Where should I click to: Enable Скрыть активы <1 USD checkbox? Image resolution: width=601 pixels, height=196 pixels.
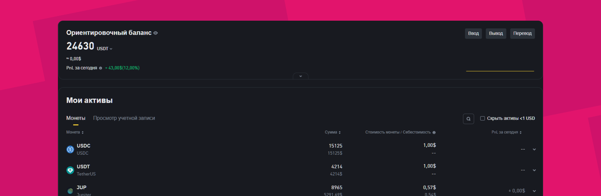pyautogui.click(x=482, y=118)
